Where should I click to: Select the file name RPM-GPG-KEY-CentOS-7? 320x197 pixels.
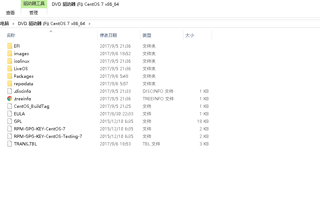click(x=40, y=129)
